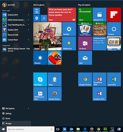This screenshot has width=123, height=132.
Task: Click the Play and explore group heading
Action: click(84, 5)
